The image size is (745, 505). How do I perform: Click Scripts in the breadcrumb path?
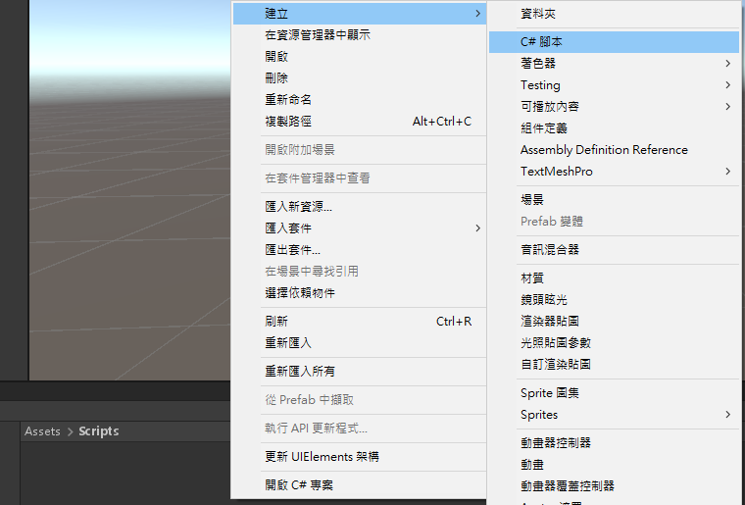(x=98, y=431)
